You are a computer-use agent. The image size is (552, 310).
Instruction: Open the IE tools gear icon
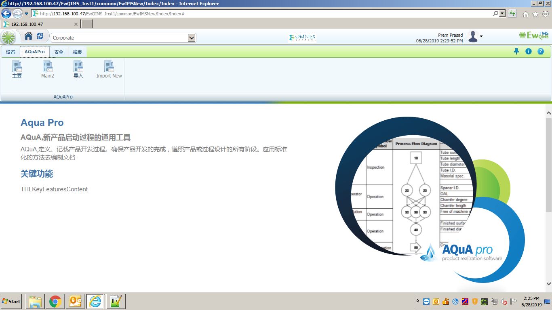[x=546, y=14]
